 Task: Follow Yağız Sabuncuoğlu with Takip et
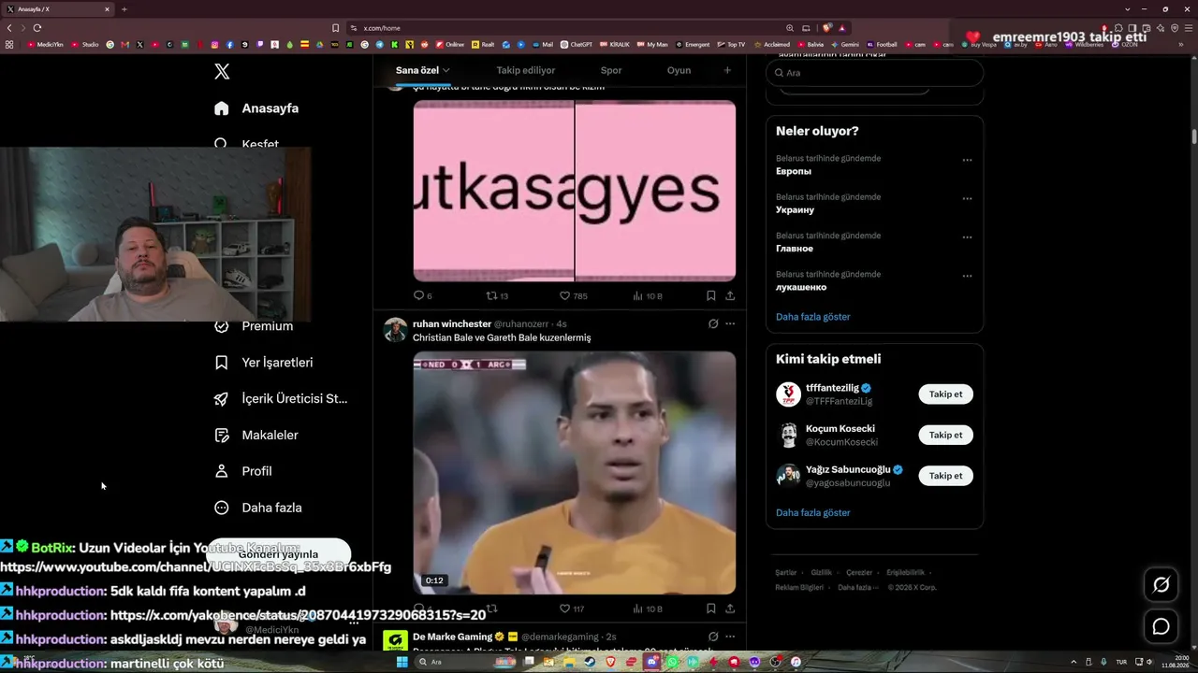[945, 476]
